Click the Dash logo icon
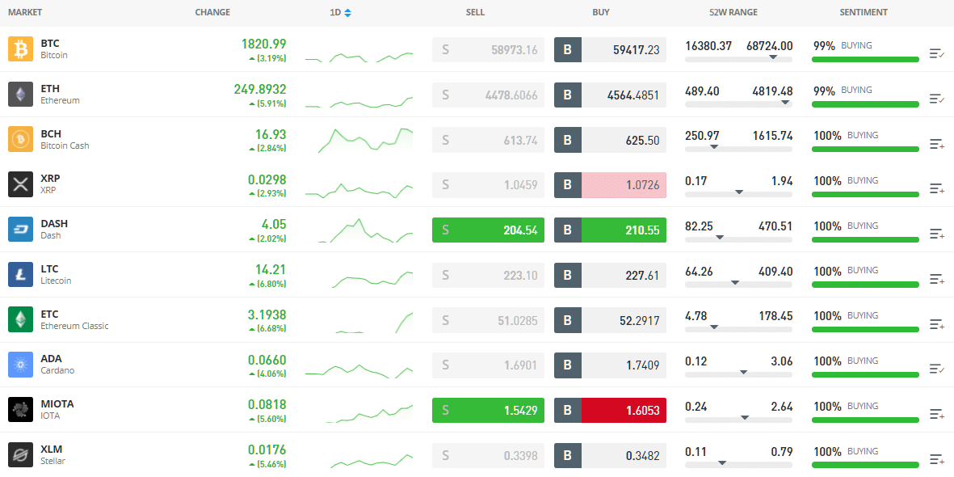This screenshot has height=477, width=954. (x=21, y=230)
